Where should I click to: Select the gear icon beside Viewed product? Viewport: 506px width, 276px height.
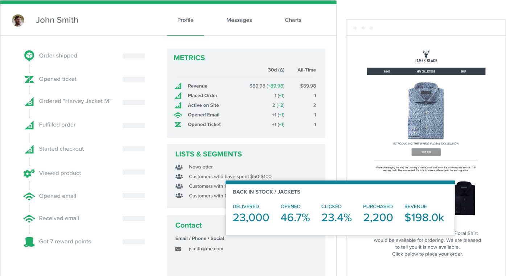[29, 173]
